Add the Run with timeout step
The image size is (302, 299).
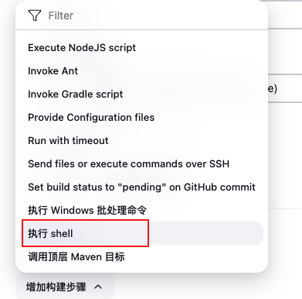click(x=142, y=141)
